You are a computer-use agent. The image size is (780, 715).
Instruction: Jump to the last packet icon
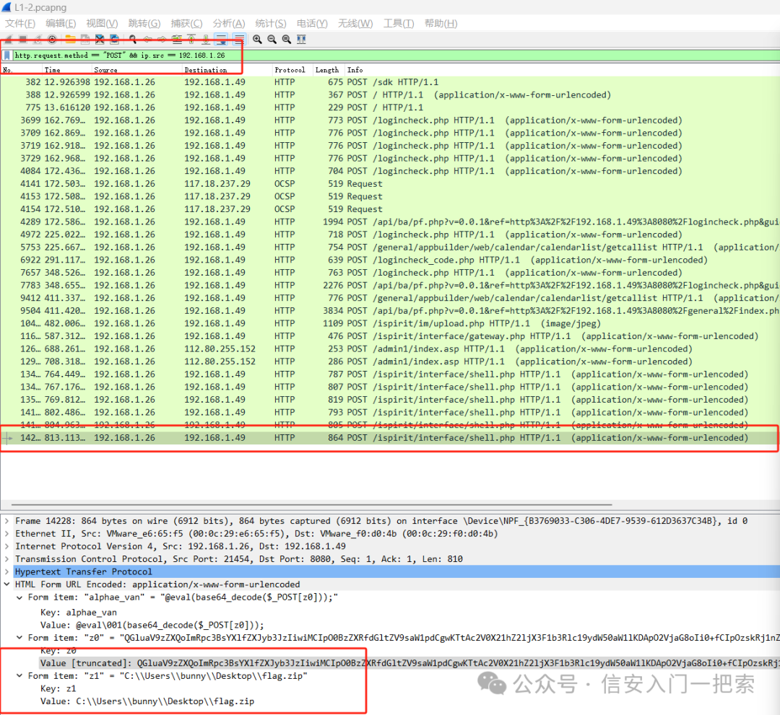(x=206, y=39)
